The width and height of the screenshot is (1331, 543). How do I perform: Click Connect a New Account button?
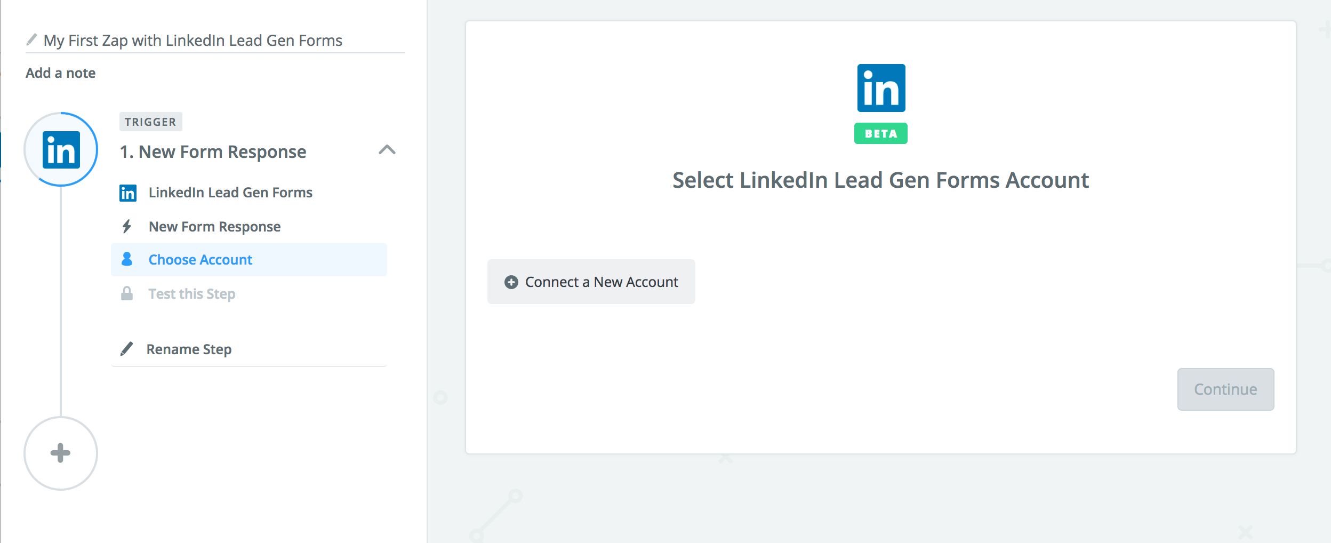[591, 282]
